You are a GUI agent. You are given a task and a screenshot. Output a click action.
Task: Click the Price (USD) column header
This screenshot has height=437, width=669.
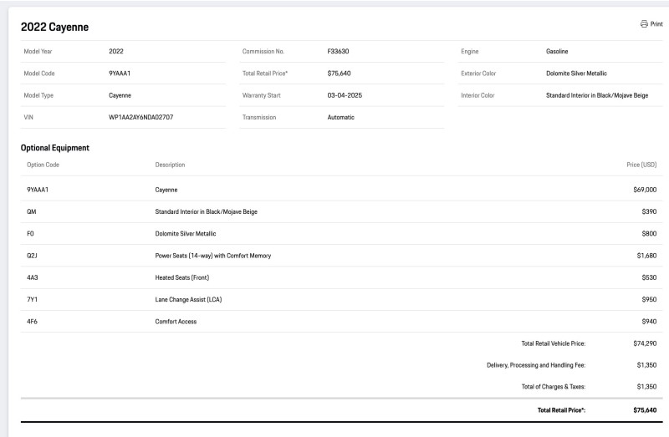[641, 165]
